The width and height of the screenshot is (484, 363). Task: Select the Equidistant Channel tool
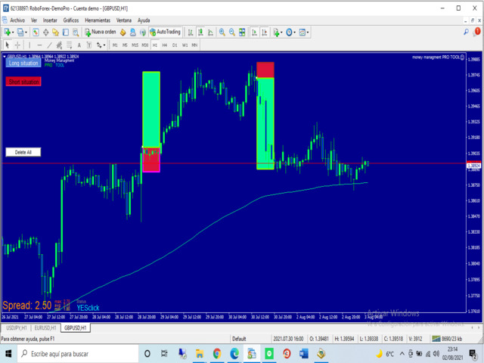click(59, 45)
